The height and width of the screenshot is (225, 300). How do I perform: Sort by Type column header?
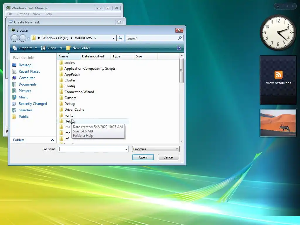tap(122, 56)
